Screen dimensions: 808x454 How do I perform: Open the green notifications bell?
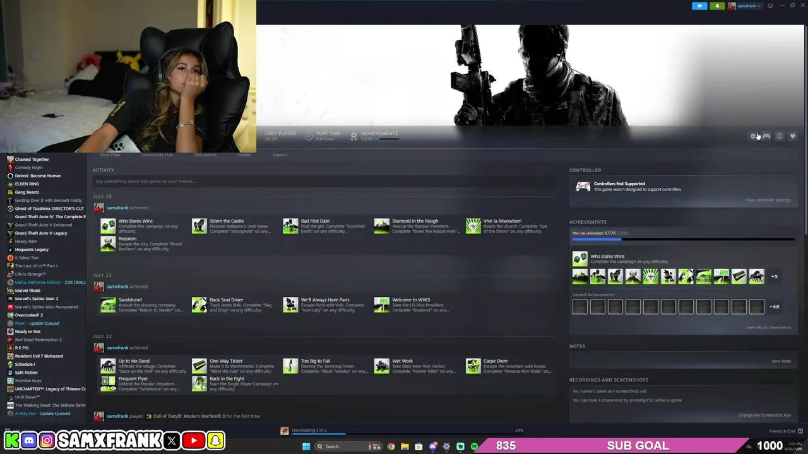point(717,6)
